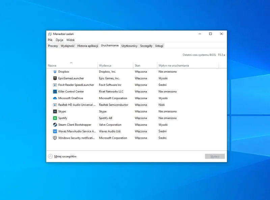Open the Opcje menu

[59, 40]
